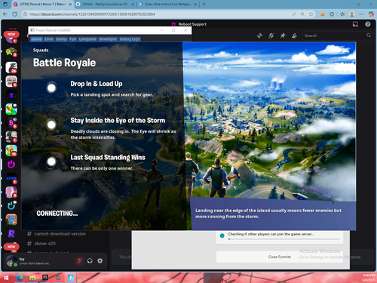This screenshot has width=377, height=283.
Task: Click the lower NEW unread indicator pill
Action: click(x=11, y=247)
